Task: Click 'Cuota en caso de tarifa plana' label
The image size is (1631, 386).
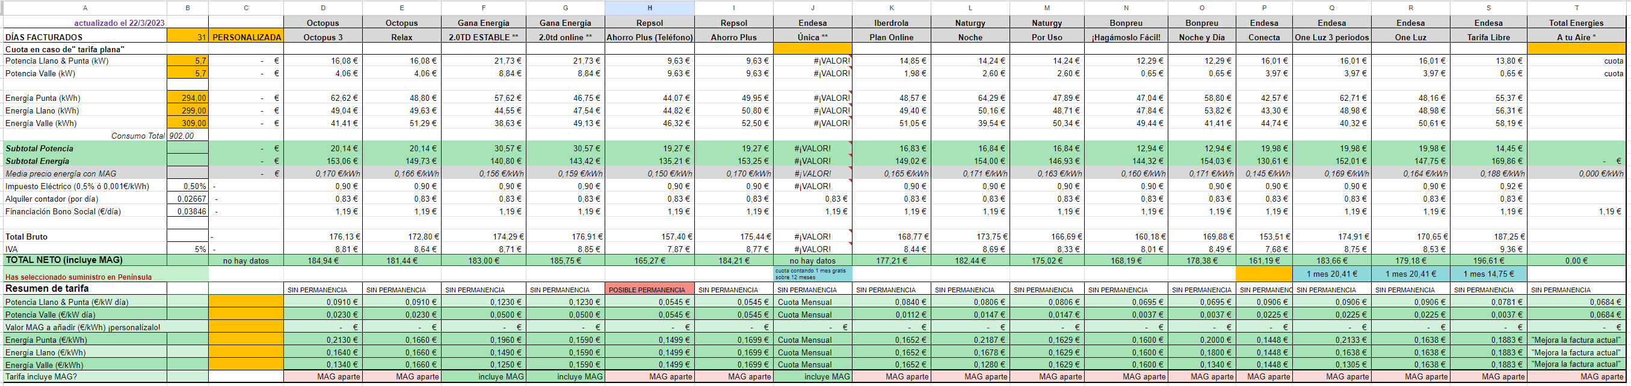Action: pyautogui.click(x=64, y=49)
